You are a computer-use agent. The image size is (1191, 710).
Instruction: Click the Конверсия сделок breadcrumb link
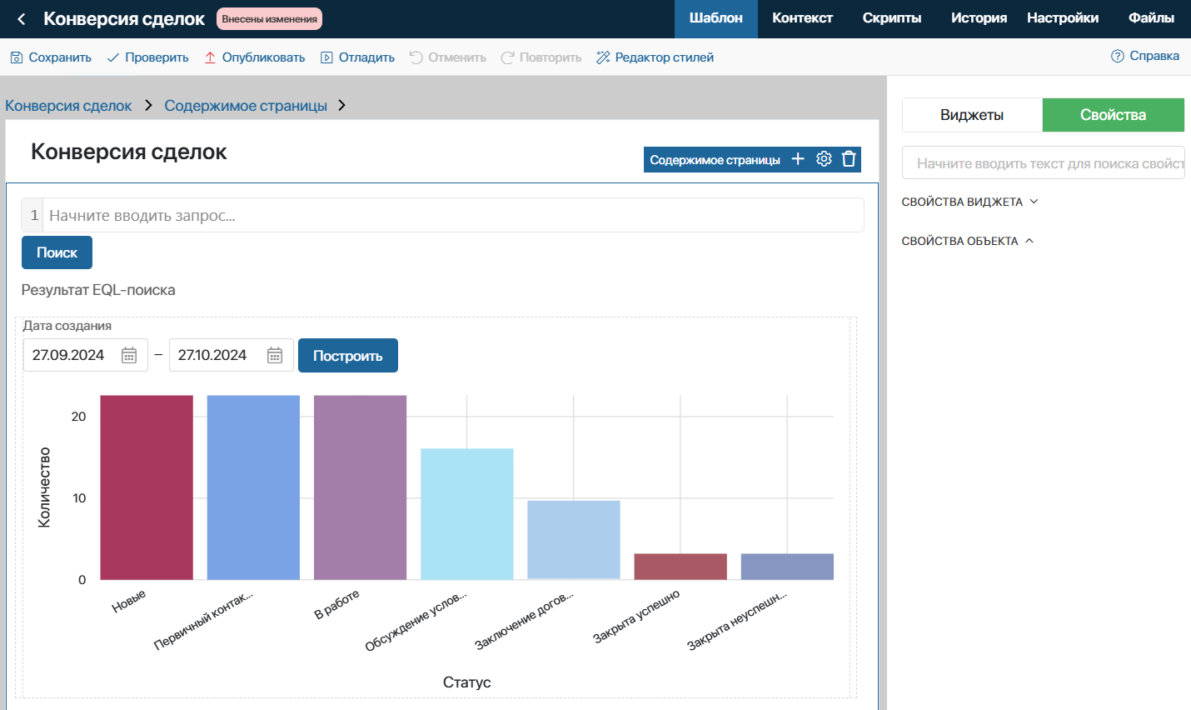[x=68, y=106]
